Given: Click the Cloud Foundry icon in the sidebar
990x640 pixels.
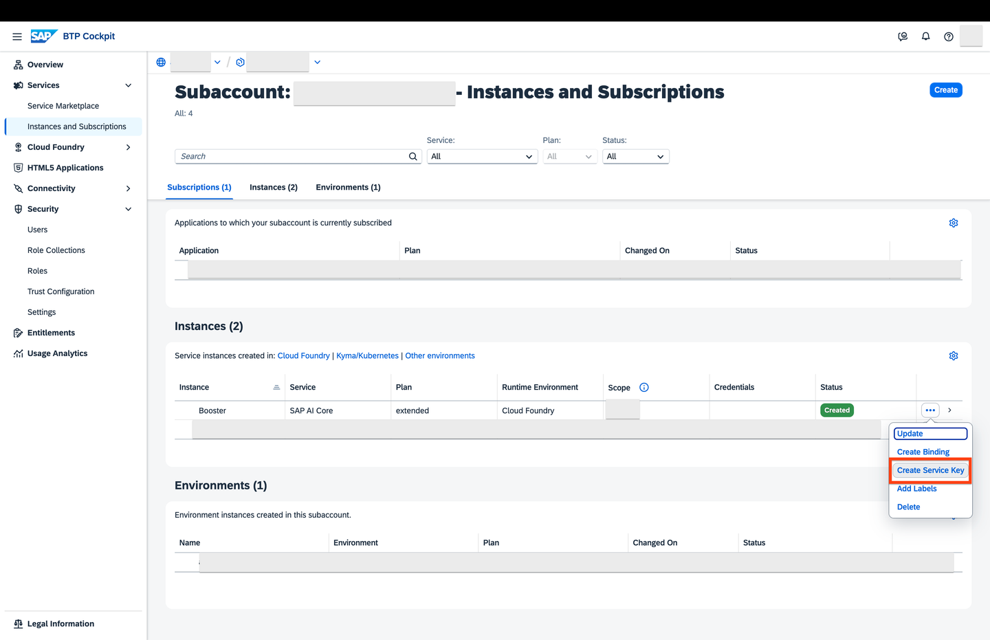Looking at the screenshot, I should click(19, 147).
